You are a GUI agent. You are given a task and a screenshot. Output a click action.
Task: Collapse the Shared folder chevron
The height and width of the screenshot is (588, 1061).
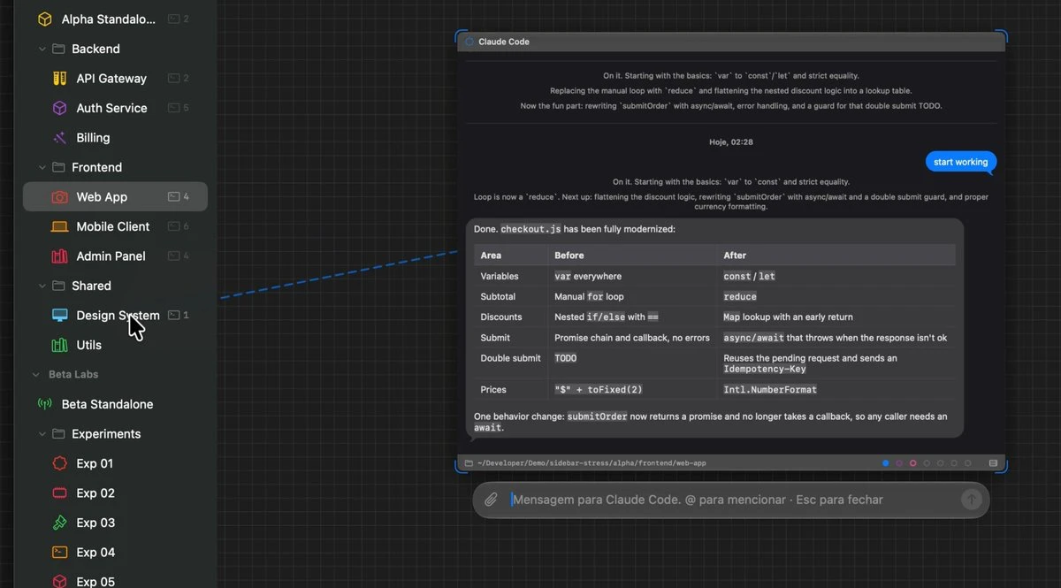tap(42, 286)
